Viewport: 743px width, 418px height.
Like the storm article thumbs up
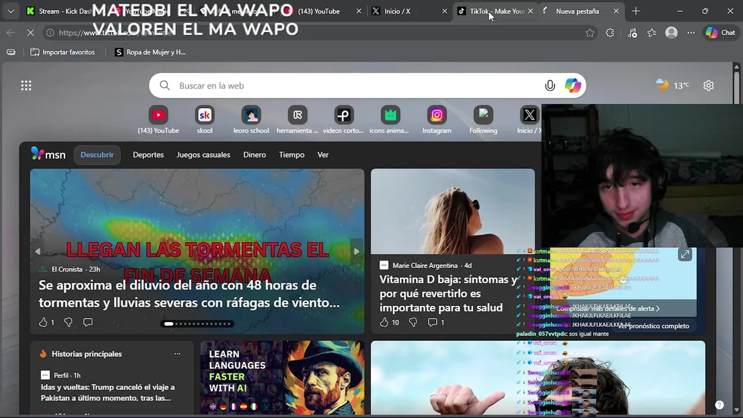[43, 322]
